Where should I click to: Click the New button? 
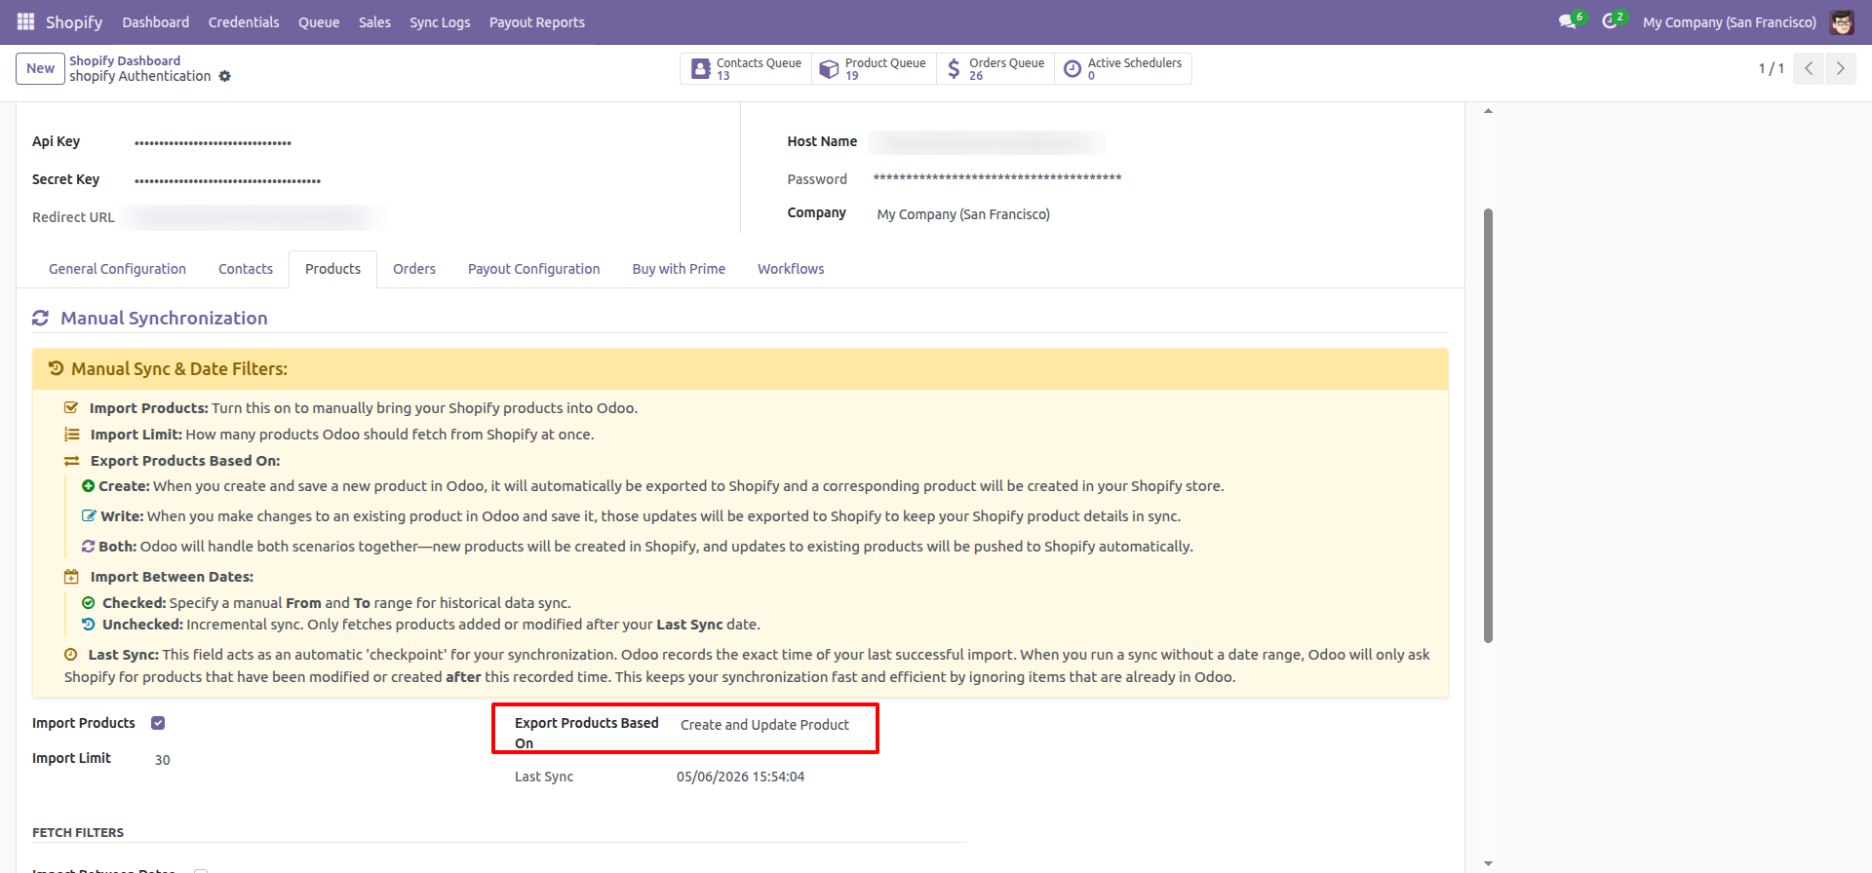coord(41,68)
